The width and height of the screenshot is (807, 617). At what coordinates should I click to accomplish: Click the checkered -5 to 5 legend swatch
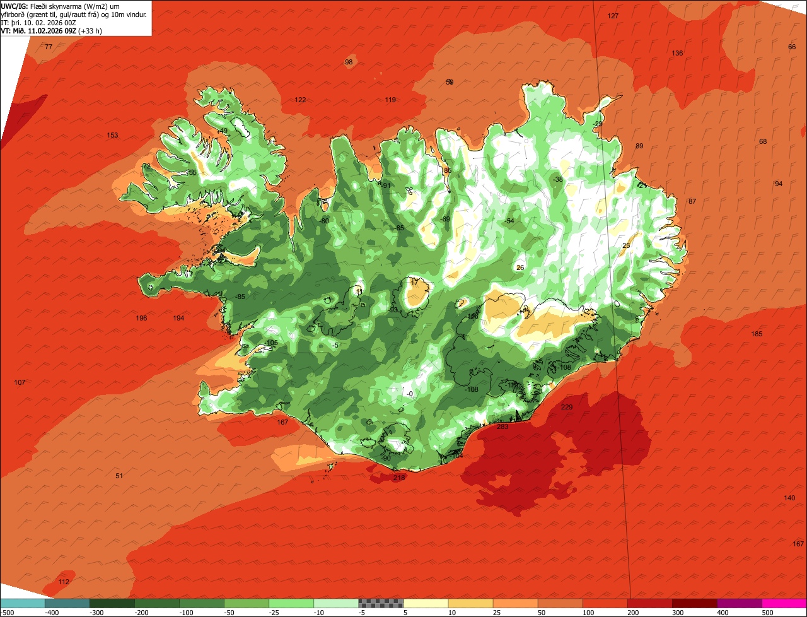coord(381,603)
